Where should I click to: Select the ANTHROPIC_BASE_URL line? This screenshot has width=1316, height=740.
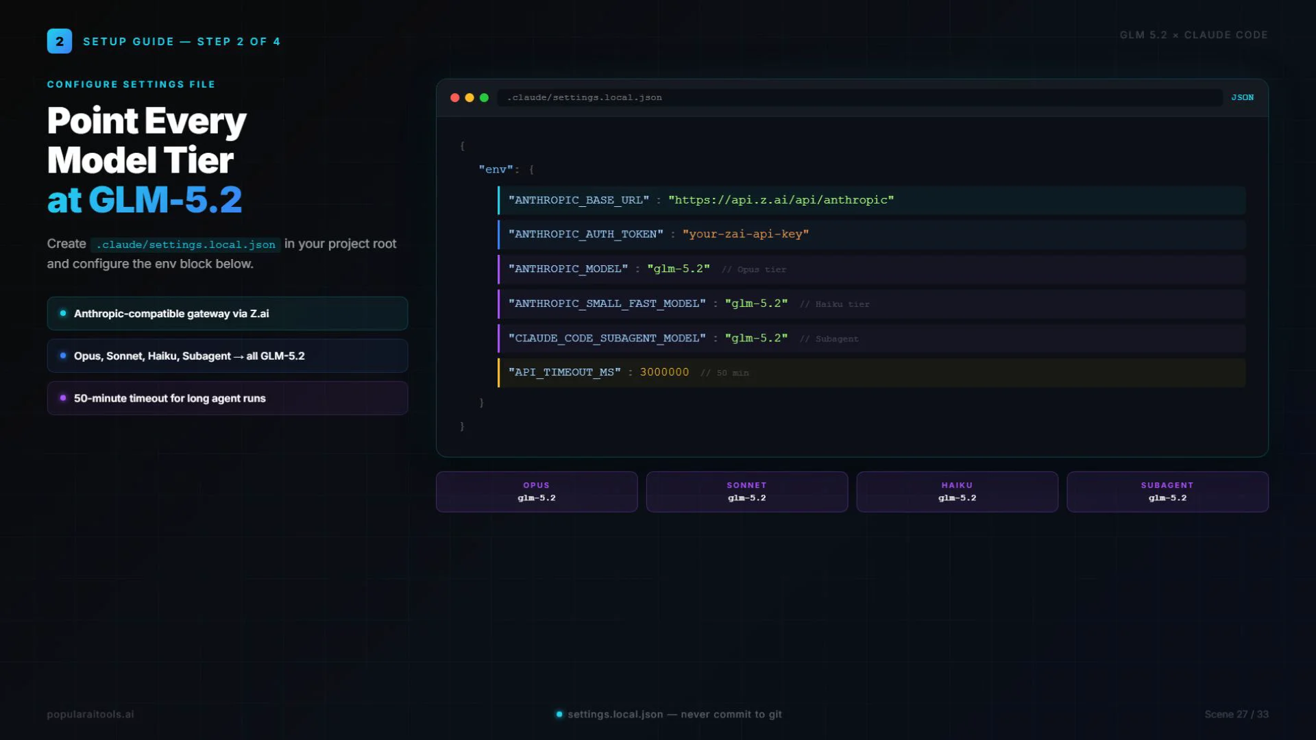871,200
